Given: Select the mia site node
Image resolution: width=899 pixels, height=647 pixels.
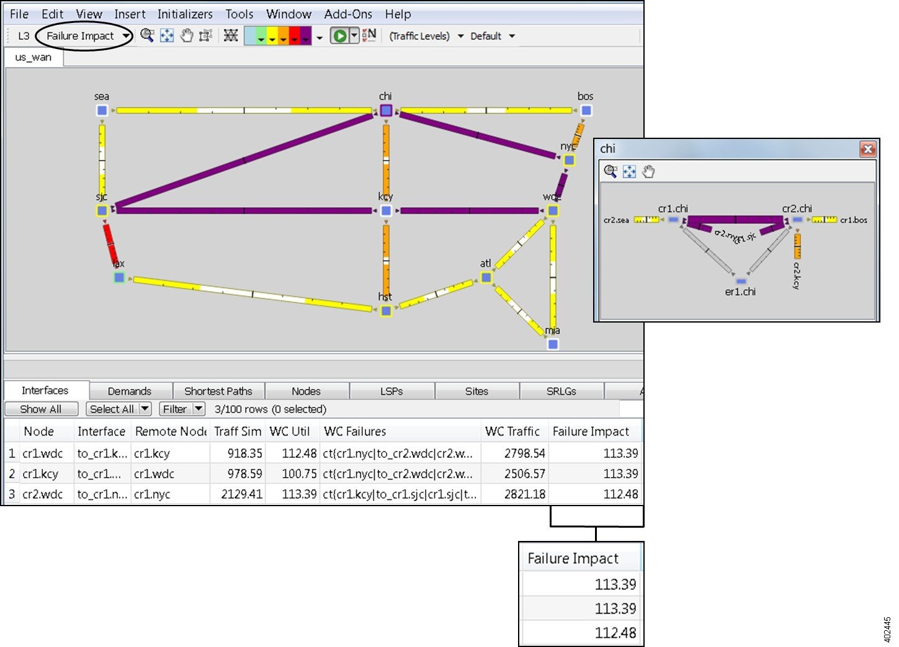Looking at the screenshot, I should [x=553, y=344].
